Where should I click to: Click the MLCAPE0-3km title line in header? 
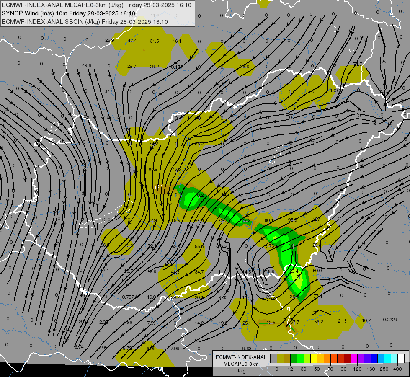(x=96, y=5)
